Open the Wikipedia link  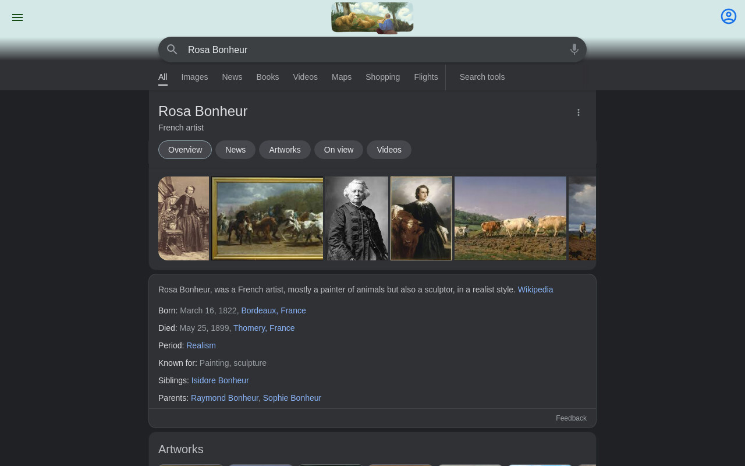[x=535, y=290]
